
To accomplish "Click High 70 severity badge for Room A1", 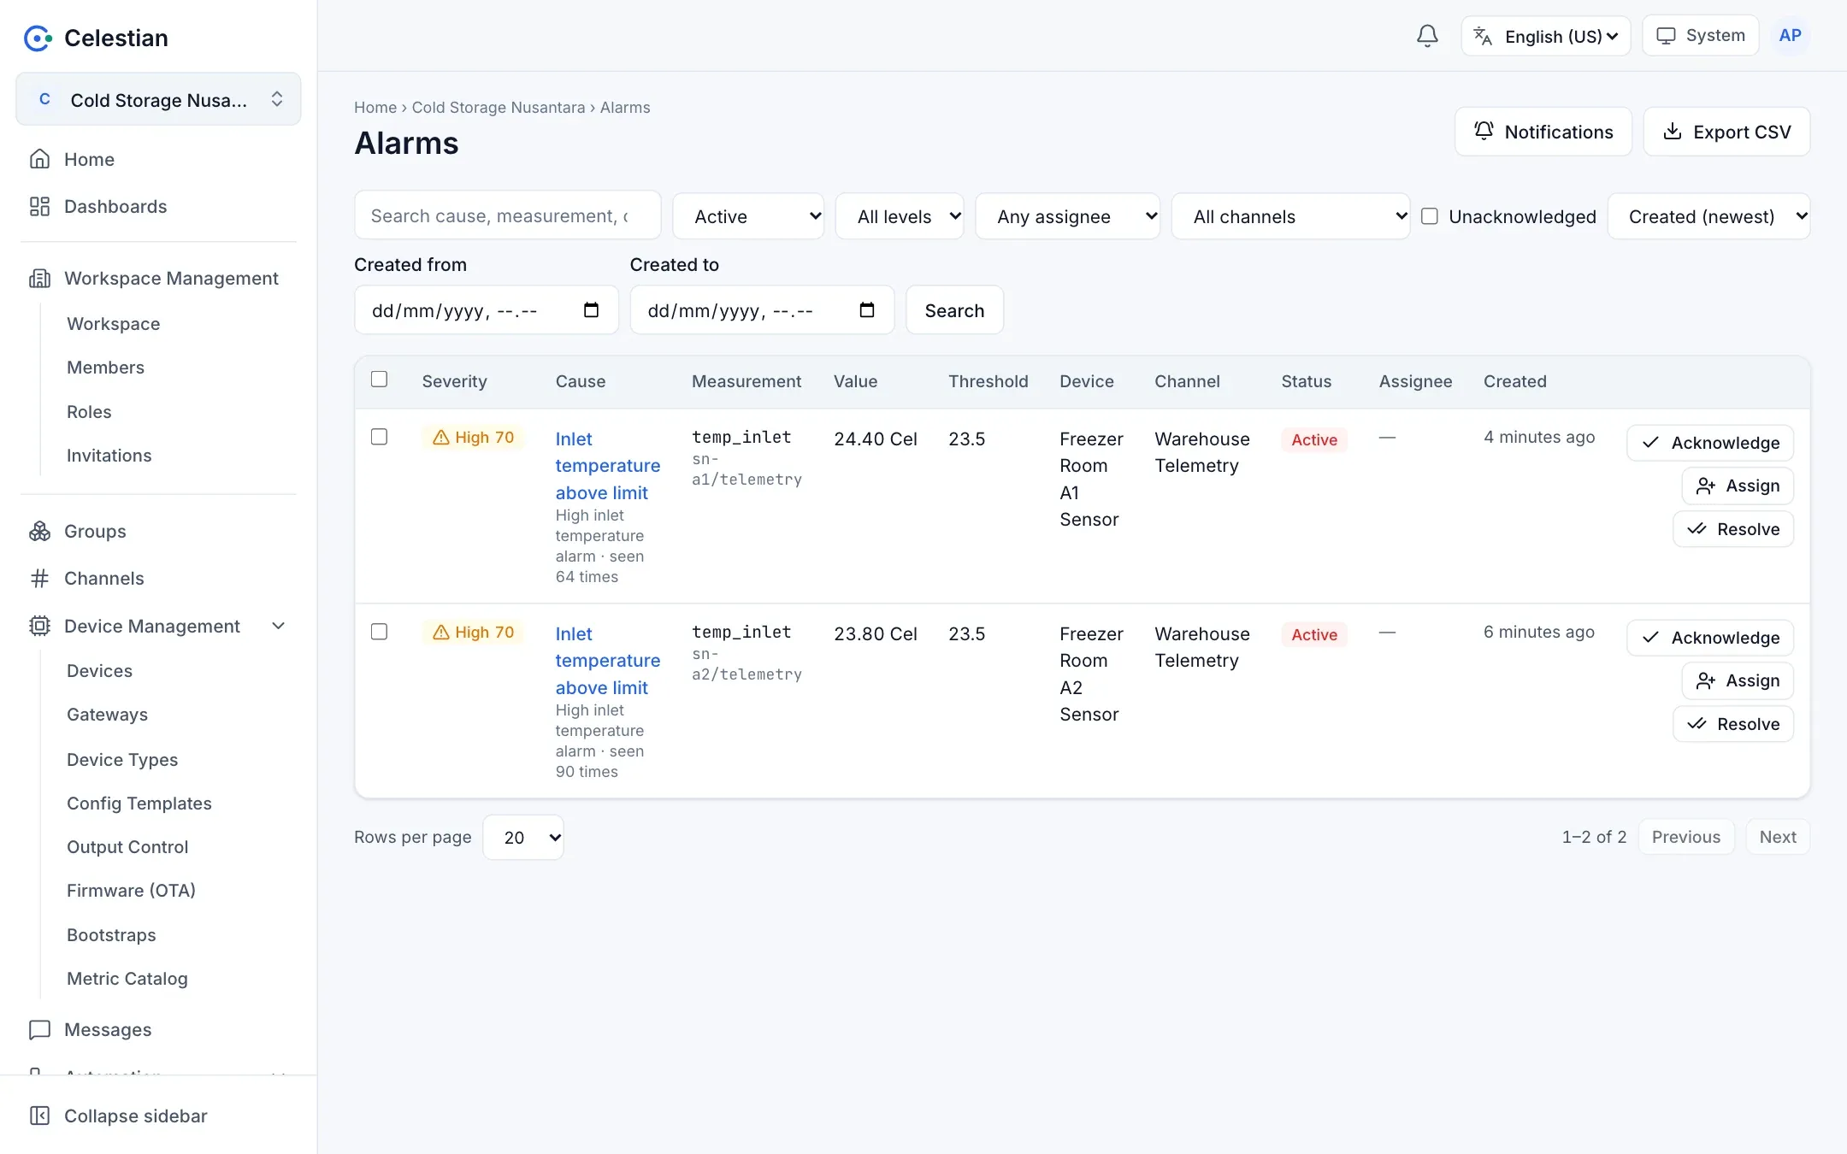I will (473, 437).
